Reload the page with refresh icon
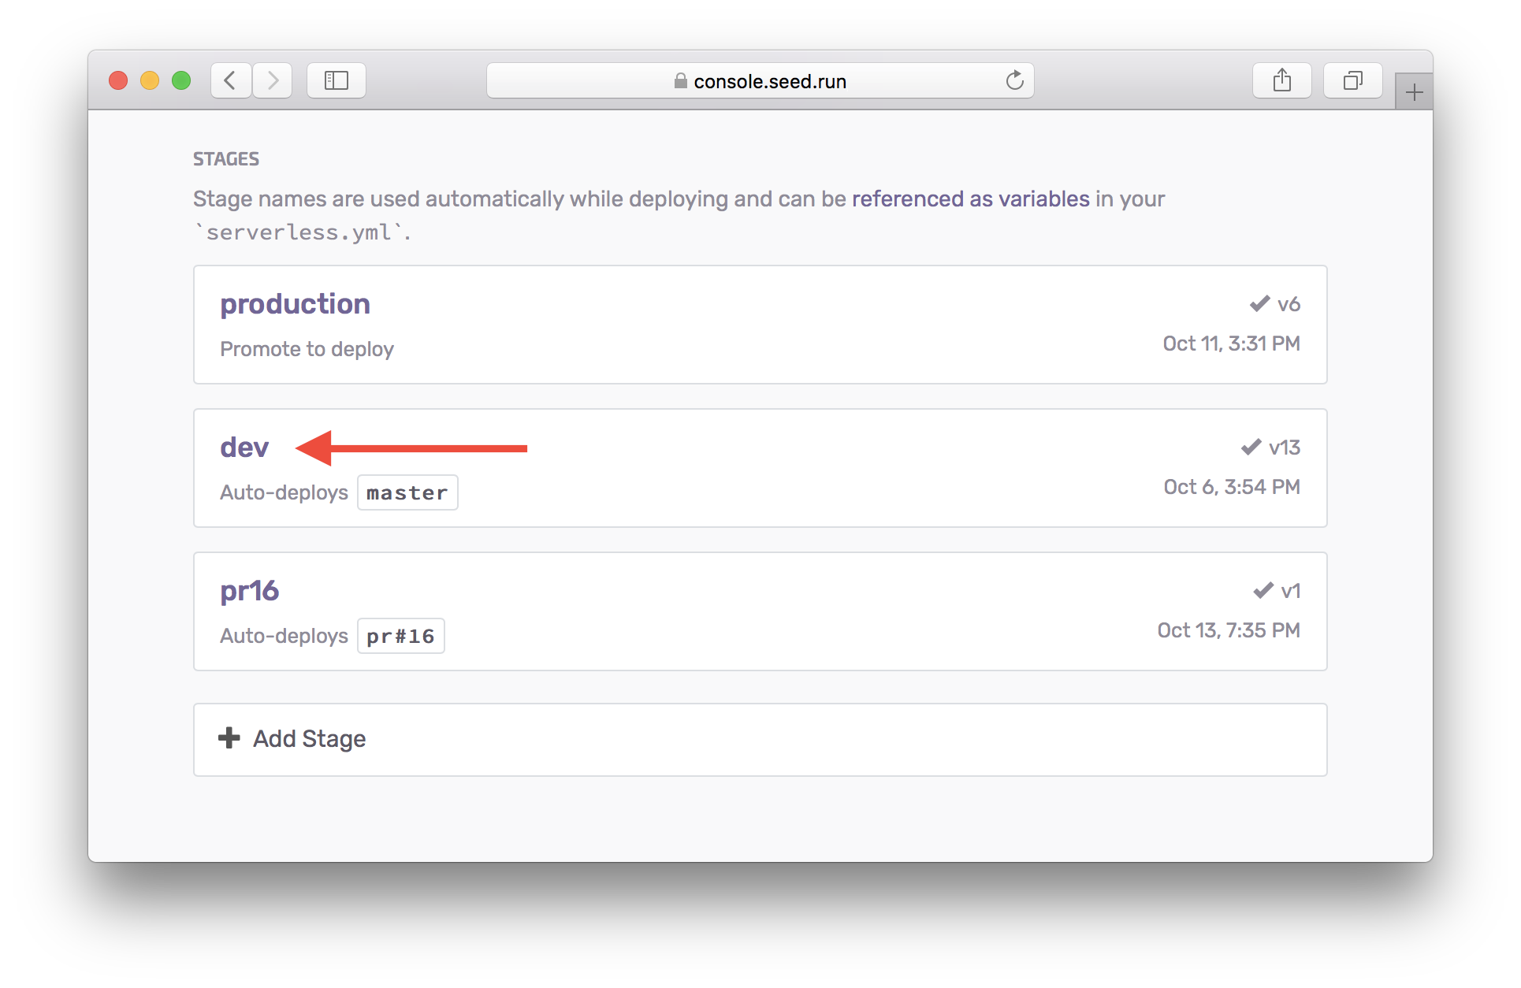This screenshot has height=988, width=1521. click(x=1014, y=80)
